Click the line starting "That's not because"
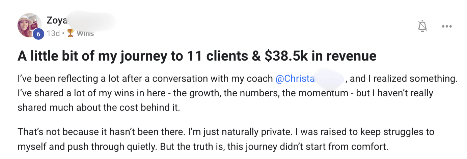This screenshot has width=467, height=159. coord(226,132)
